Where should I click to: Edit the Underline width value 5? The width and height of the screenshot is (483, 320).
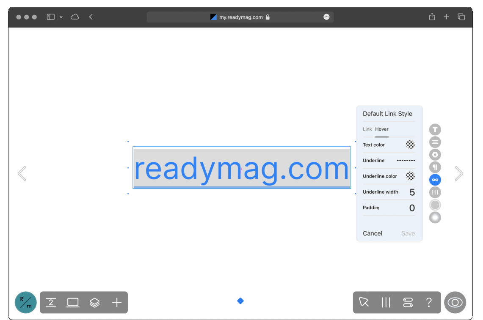tap(412, 192)
